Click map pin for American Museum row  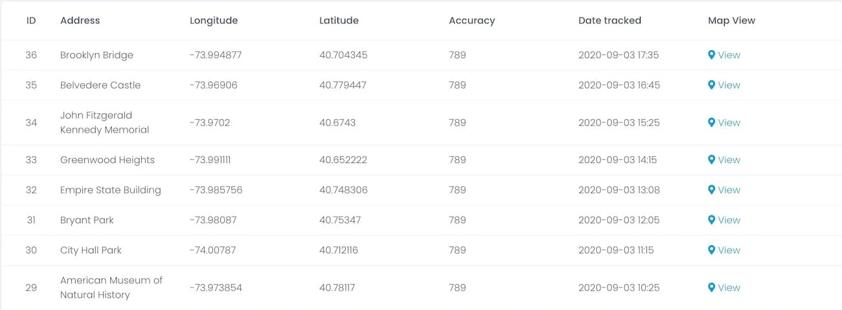pyautogui.click(x=711, y=287)
